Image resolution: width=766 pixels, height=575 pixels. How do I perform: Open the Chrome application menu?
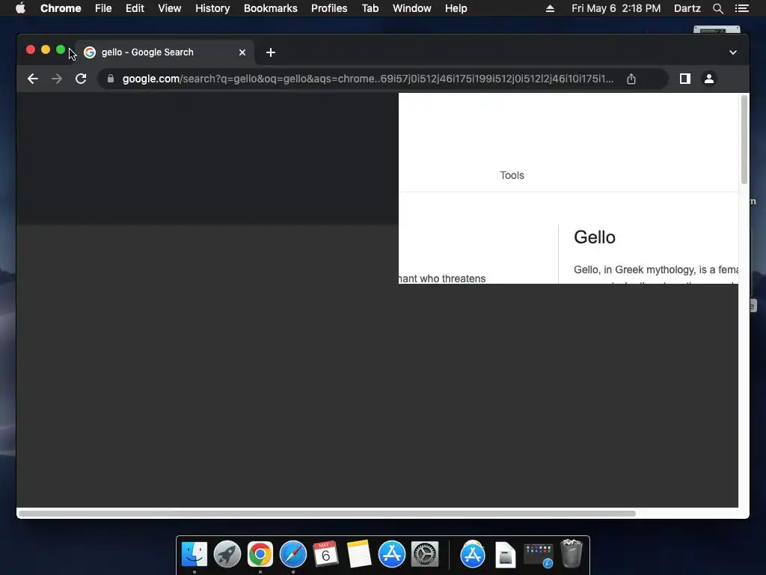[x=61, y=8]
